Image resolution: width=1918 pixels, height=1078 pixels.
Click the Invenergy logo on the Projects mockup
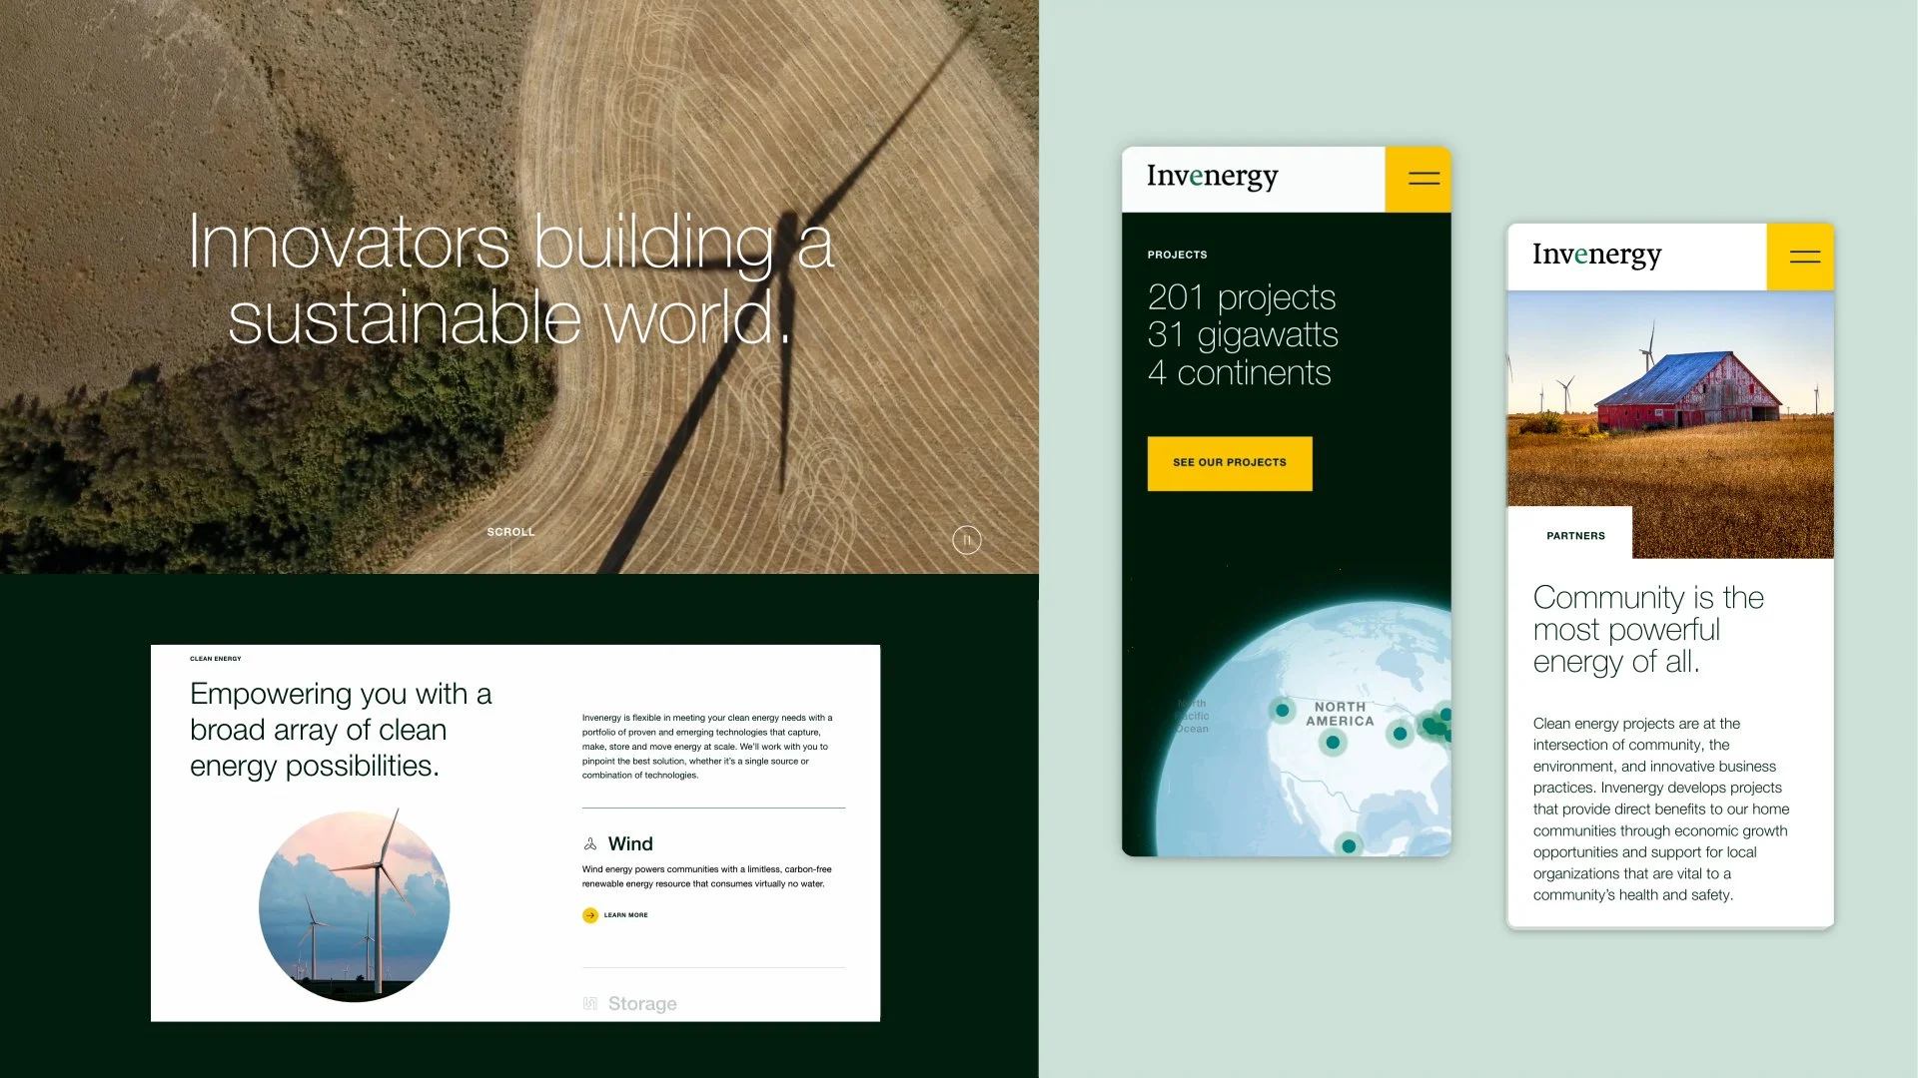point(1212,177)
